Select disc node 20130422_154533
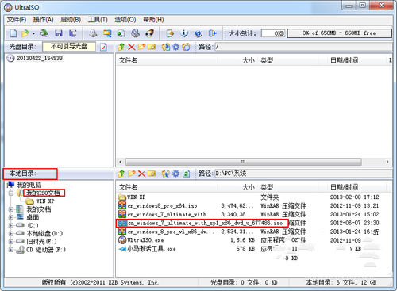This screenshot has height=291, width=397. pos(40,58)
